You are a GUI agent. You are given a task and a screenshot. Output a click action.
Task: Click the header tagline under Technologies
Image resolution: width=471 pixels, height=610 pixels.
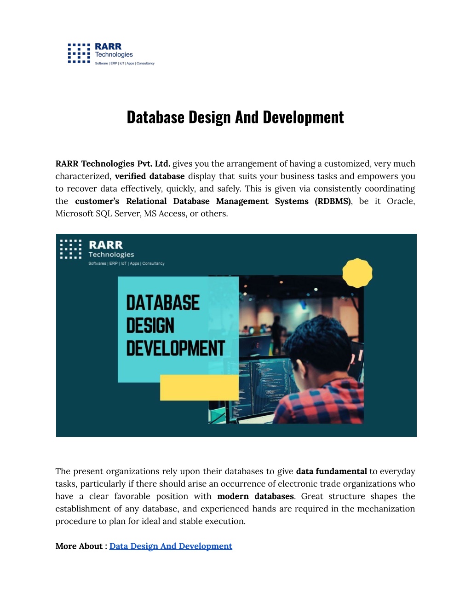coord(125,64)
